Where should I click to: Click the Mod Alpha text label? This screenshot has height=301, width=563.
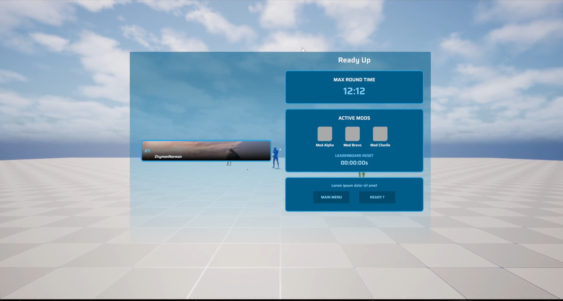pyautogui.click(x=325, y=145)
